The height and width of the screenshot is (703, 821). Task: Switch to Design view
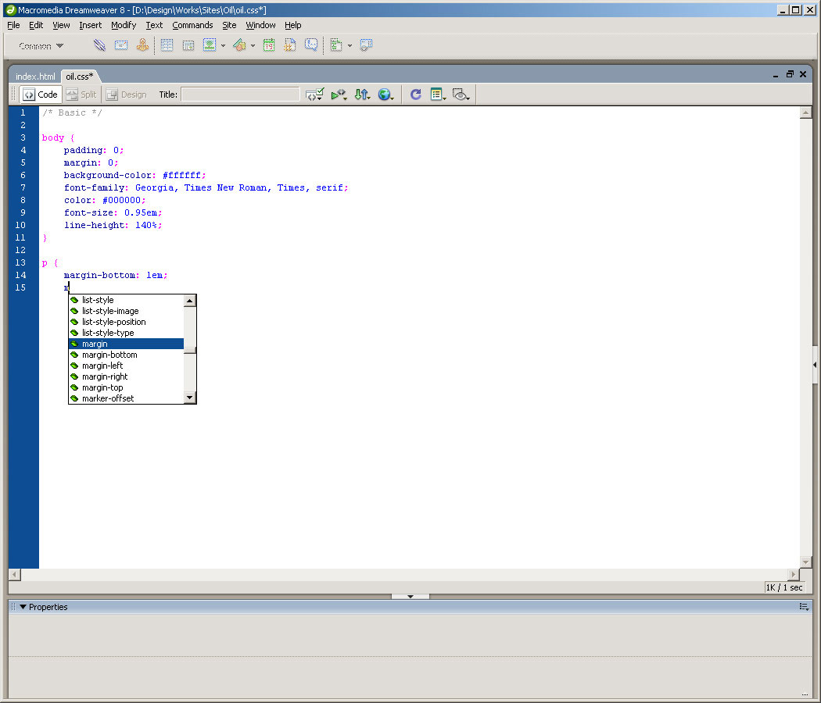[127, 95]
